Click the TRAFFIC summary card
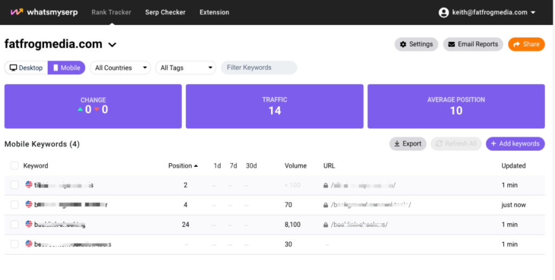Viewport: 555px width, 280px height. click(275, 106)
